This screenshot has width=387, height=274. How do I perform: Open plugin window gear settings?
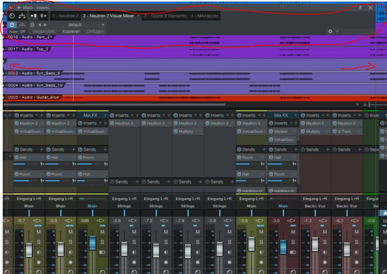tap(330, 31)
